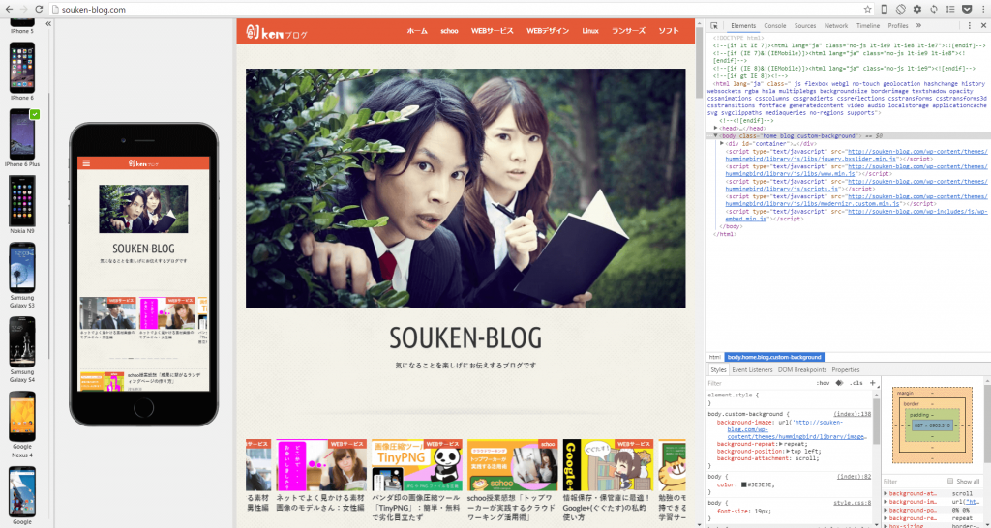
Task: Collapse the device list with the double chevron
Action: pyautogui.click(x=48, y=24)
